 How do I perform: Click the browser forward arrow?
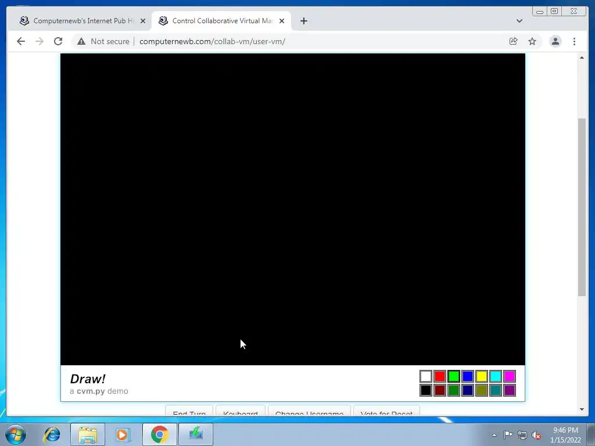click(x=40, y=41)
